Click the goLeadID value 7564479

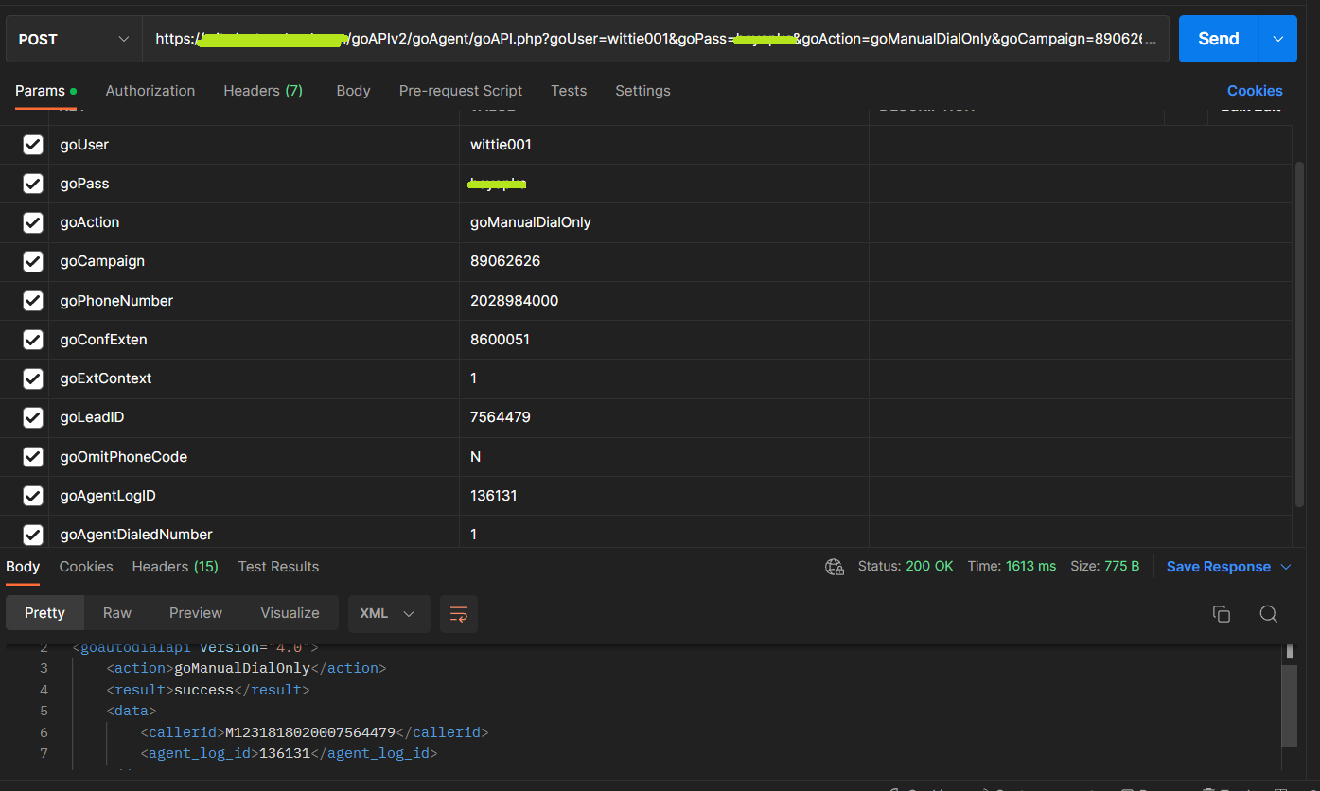click(x=501, y=417)
